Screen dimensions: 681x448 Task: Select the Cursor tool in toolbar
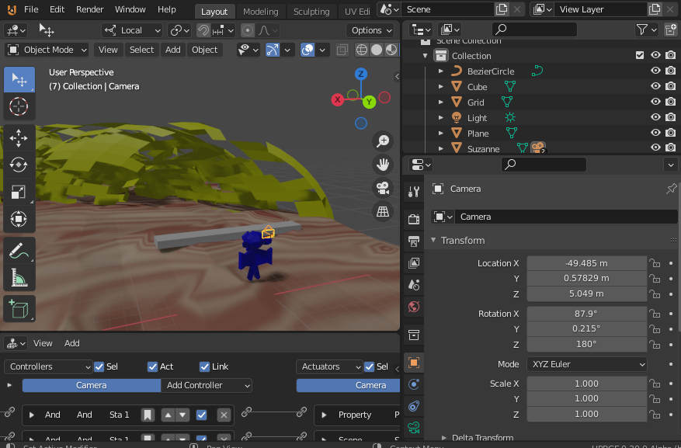tap(19, 106)
